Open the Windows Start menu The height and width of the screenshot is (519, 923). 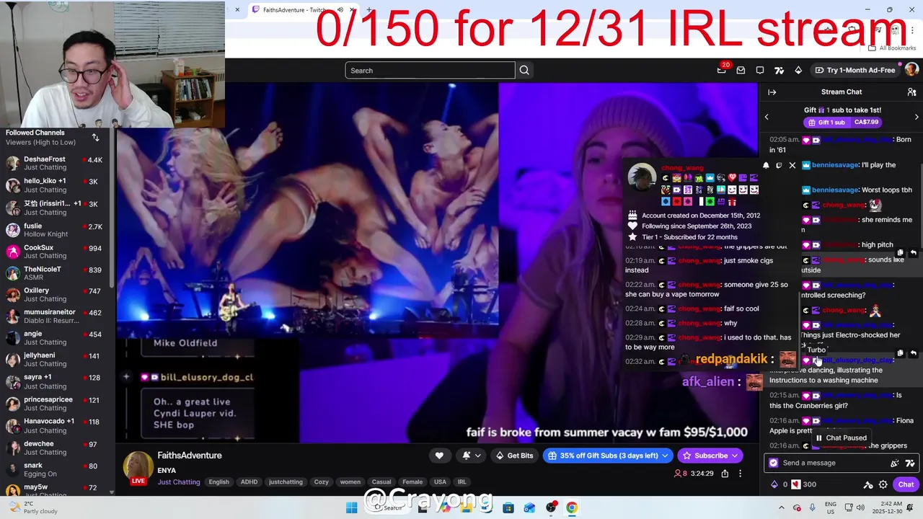pos(351,507)
